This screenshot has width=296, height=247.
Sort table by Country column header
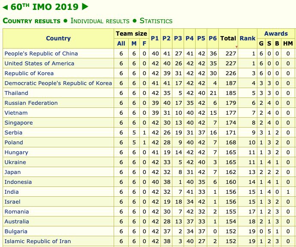[58, 38]
